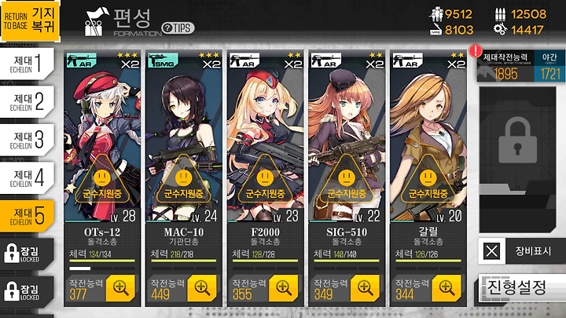Image resolution: width=566 pixels, height=318 pixels.
Task: Click the F2000 HP bar
Action: pos(266,261)
